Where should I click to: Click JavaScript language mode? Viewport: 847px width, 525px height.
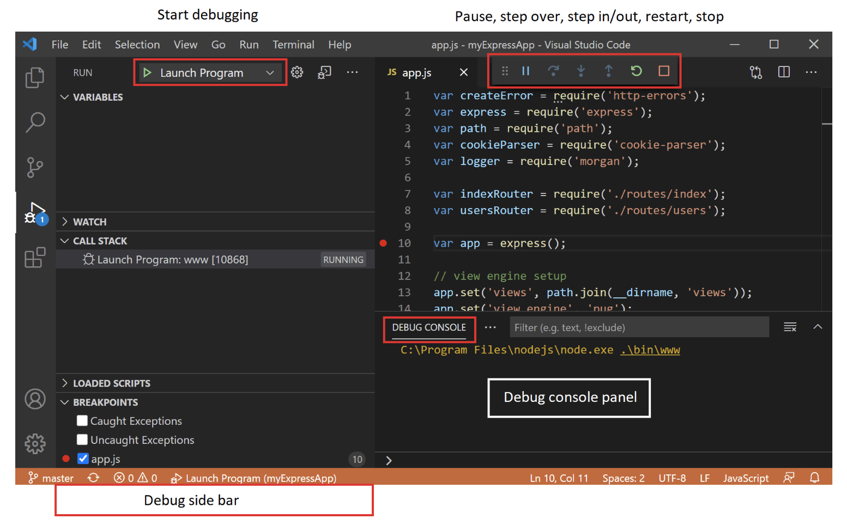click(x=746, y=478)
